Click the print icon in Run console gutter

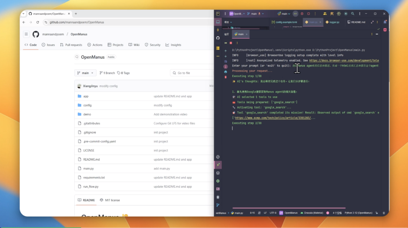coord(226,72)
